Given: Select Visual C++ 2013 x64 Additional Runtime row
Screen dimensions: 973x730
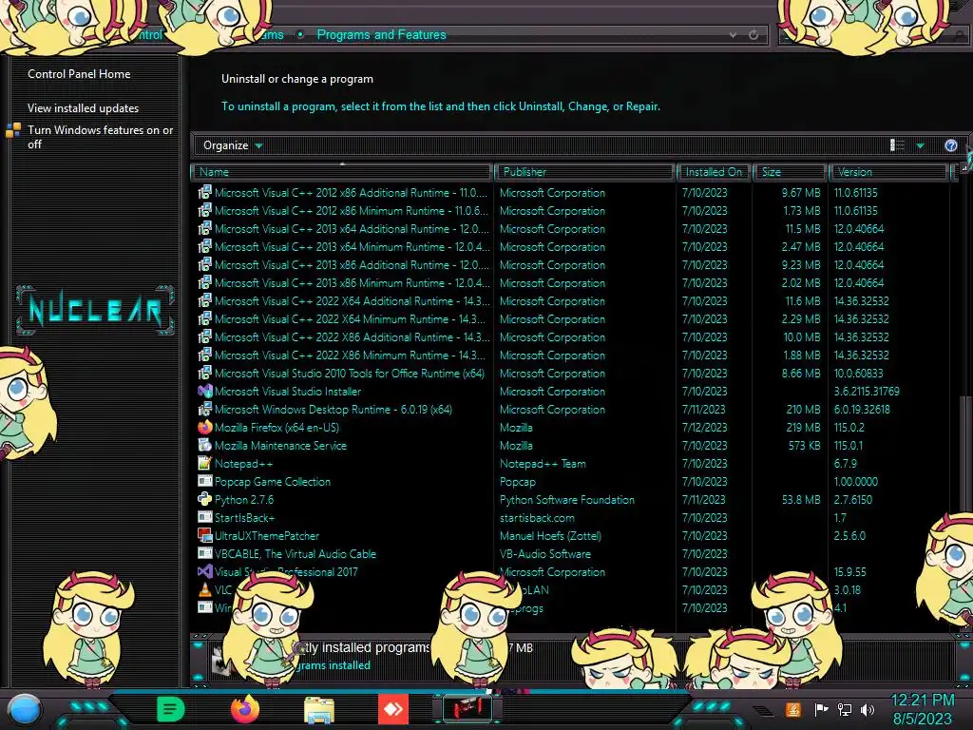Looking at the screenshot, I should 571,228.
